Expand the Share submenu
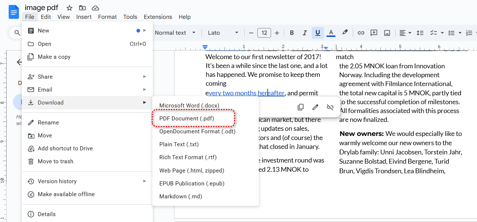 click(x=87, y=77)
